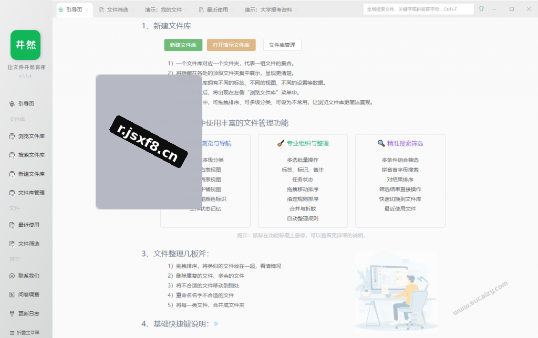This screenshot has width=538, height=338.
Task: Select 新建文件库 in the left sidebar
Action: (27, 174)
